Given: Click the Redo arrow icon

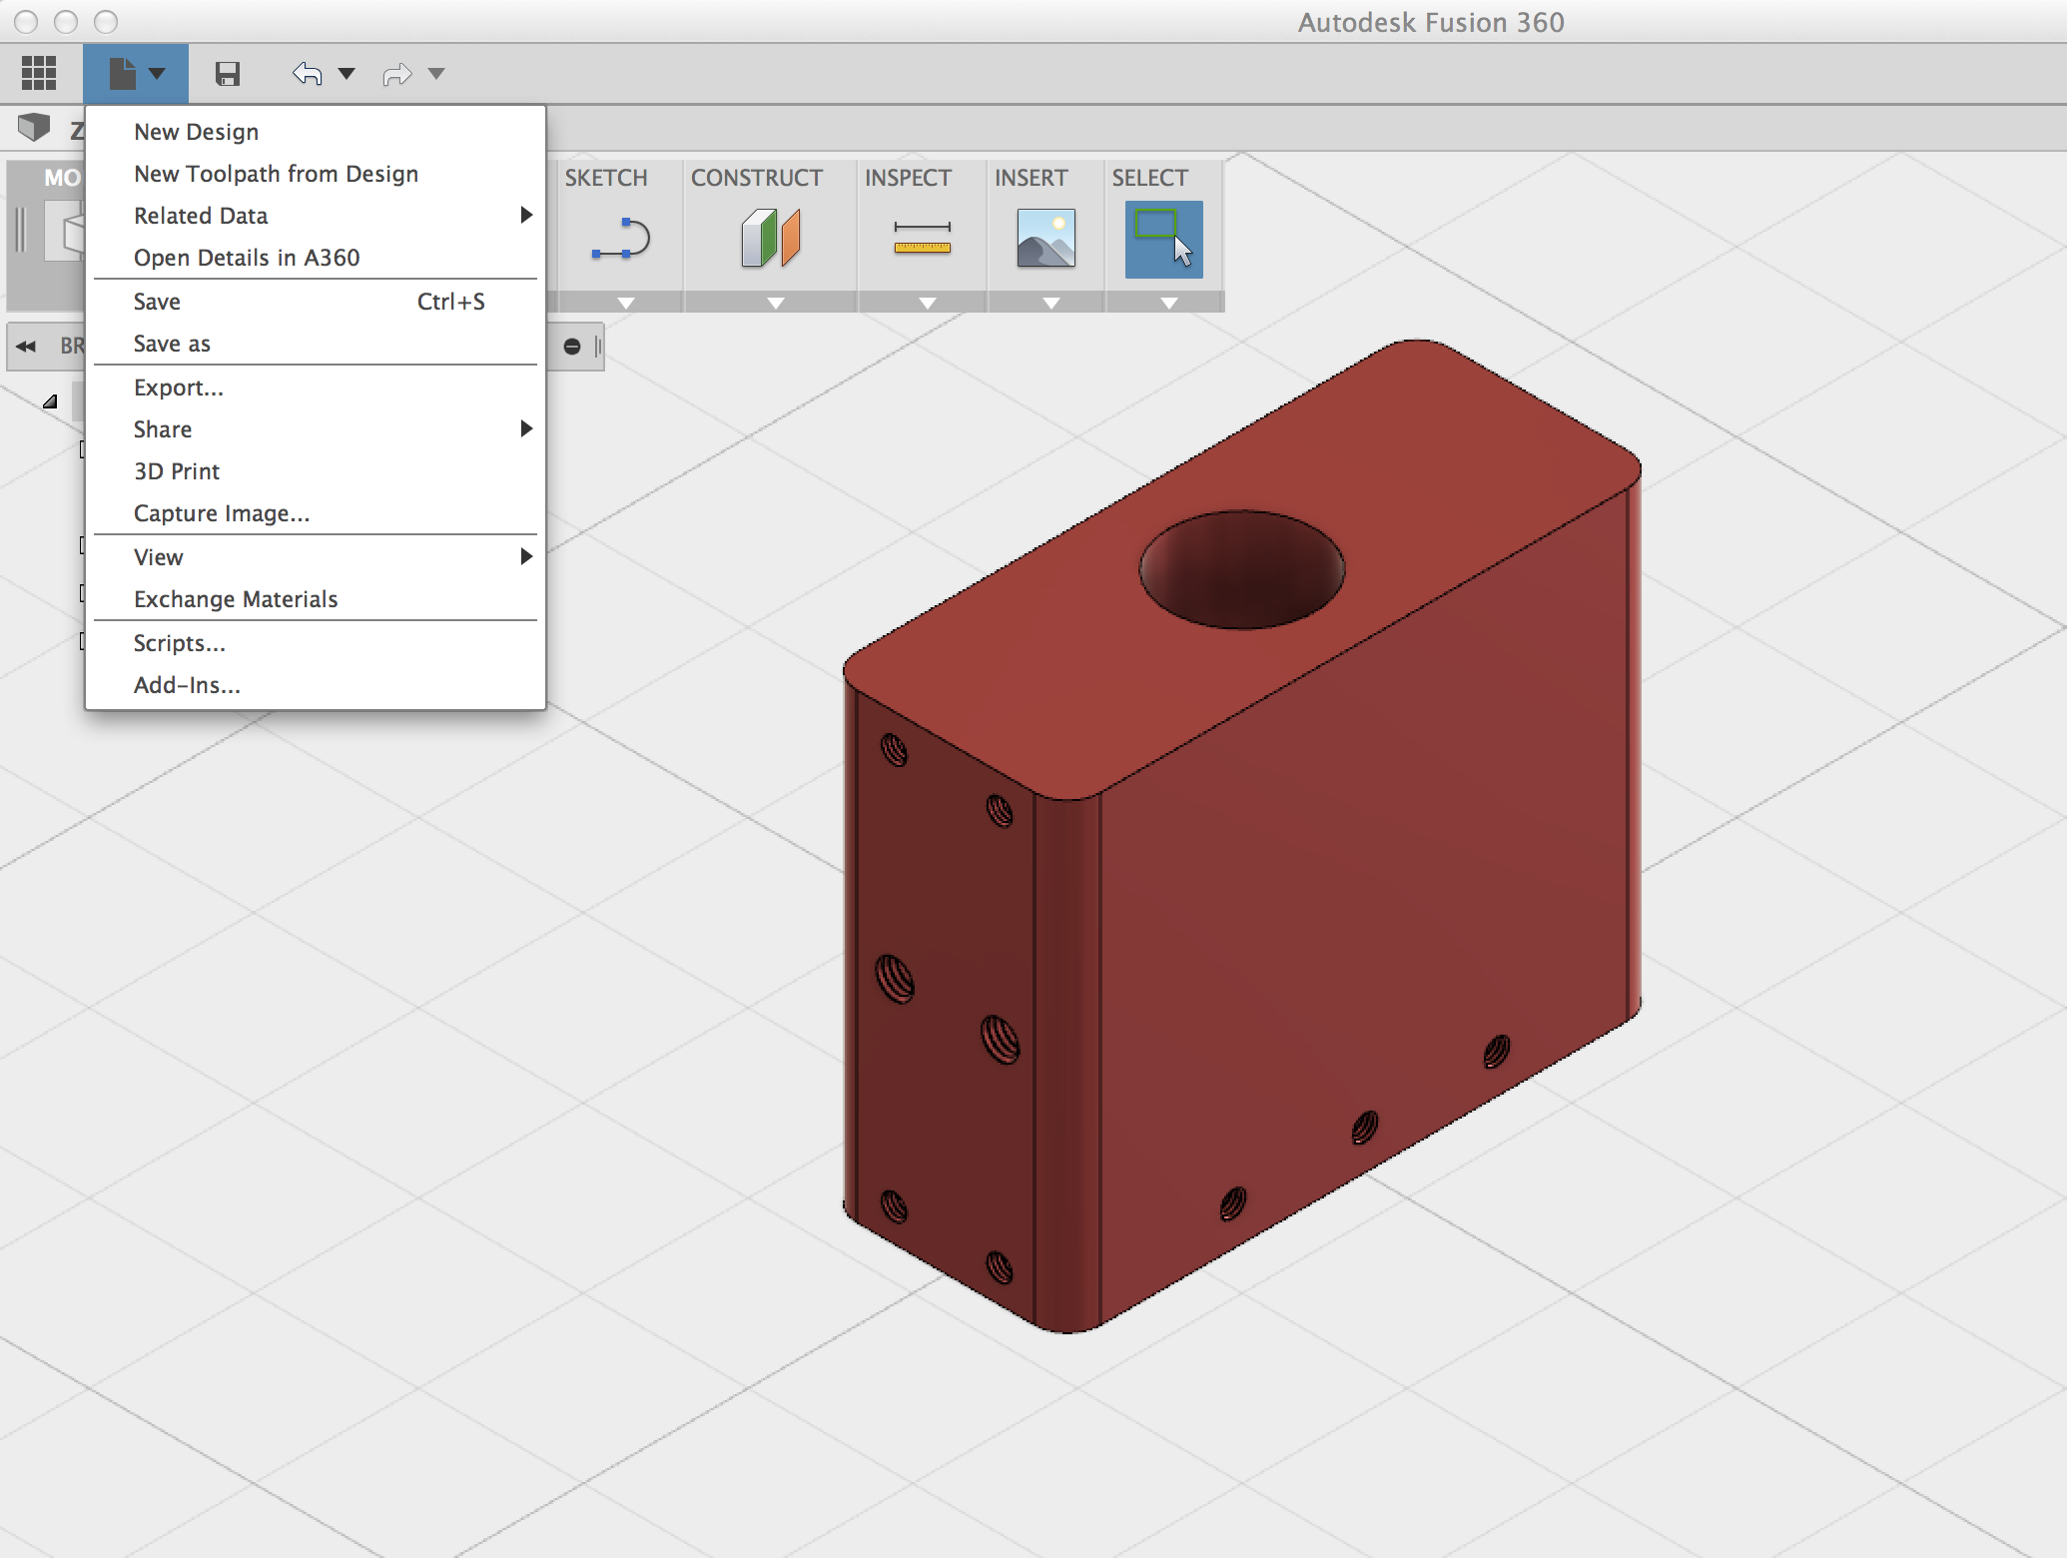Looking at the screenshot, I should tap(395, 73).
